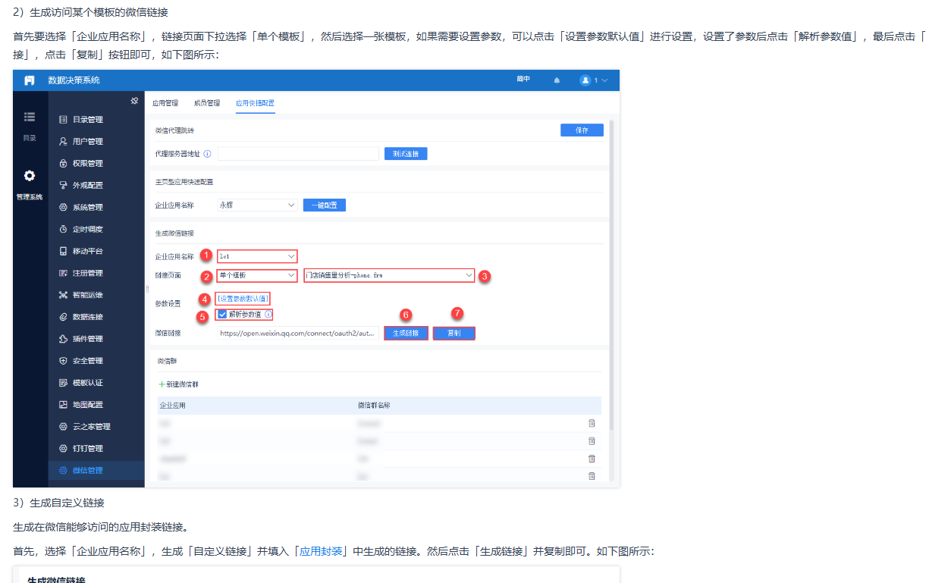This screenshot has width=926, height=583.
Task: Click info icon beside 代理服务器地址
Action: pos(208,154)
